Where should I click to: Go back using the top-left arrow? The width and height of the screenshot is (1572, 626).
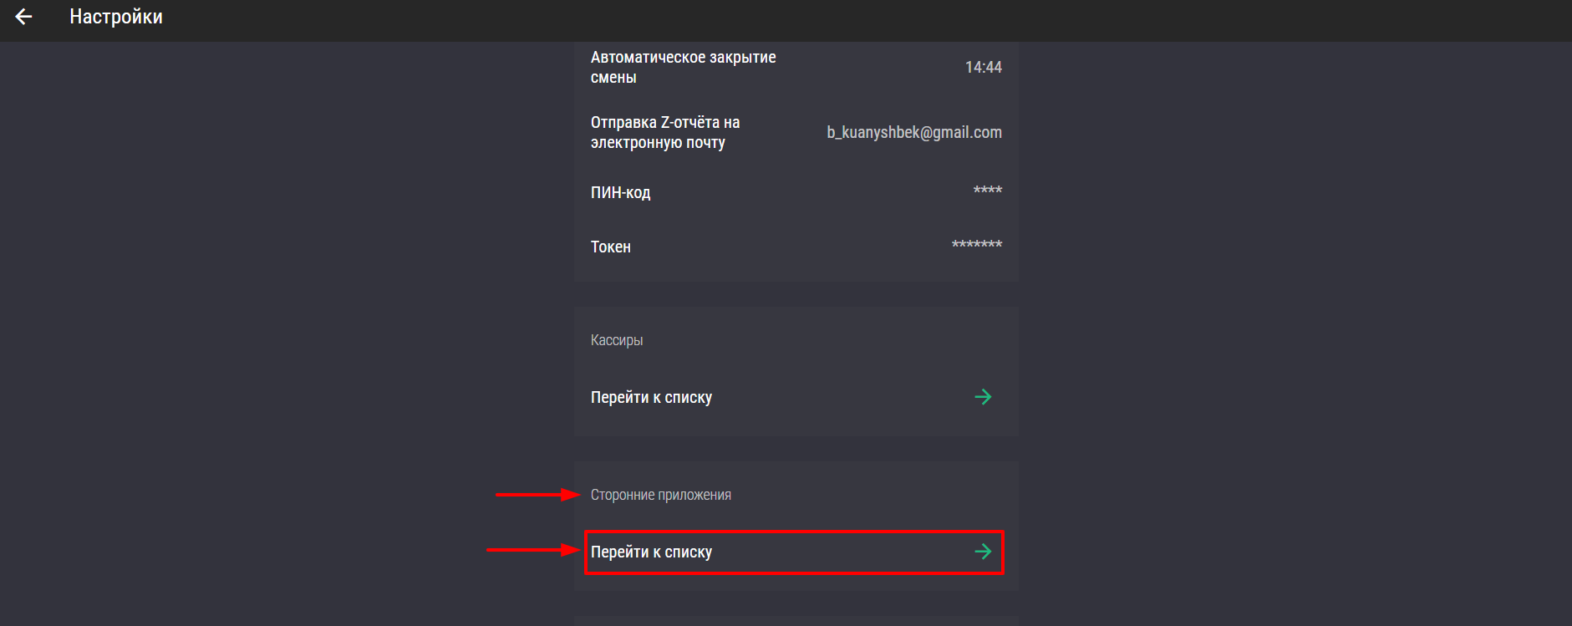[23, 17]
